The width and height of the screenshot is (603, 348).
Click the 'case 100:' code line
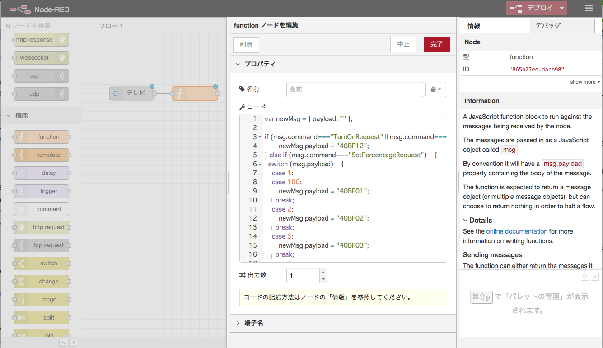coord(287,182)
